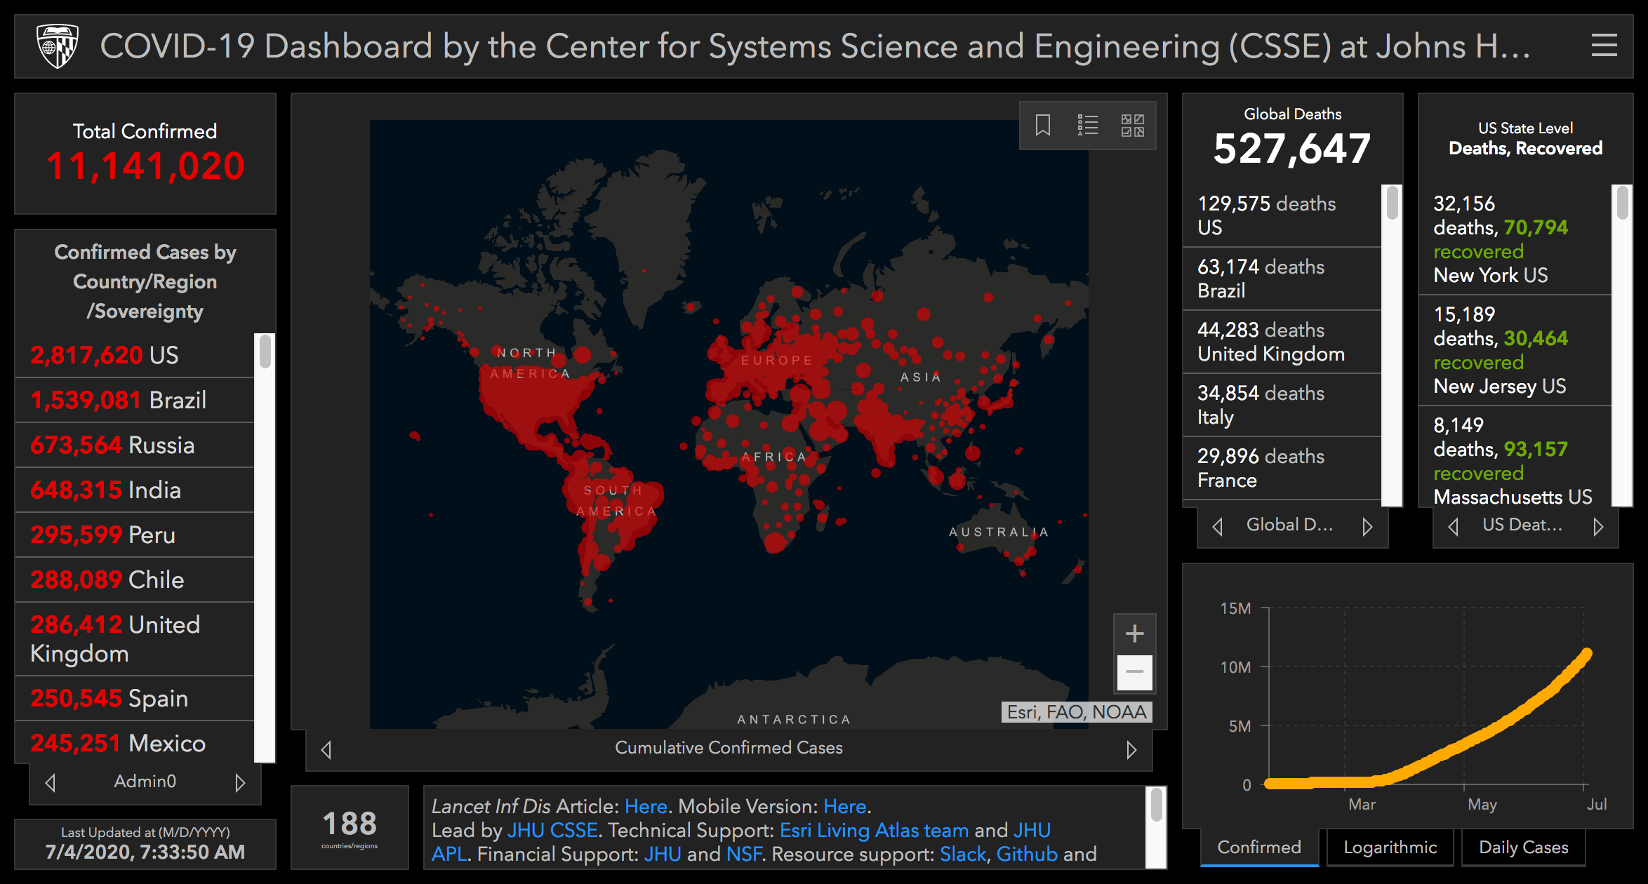This screenshot has height=884, width=1648.
Task: Open the hamburger menu in the header
Action: pyautogui.click(x=1604, y=46)
